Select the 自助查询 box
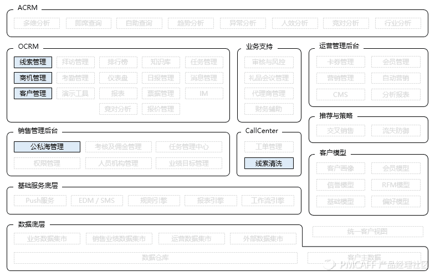Viewport: 435px width, 276px height. (x=139, y=23)
